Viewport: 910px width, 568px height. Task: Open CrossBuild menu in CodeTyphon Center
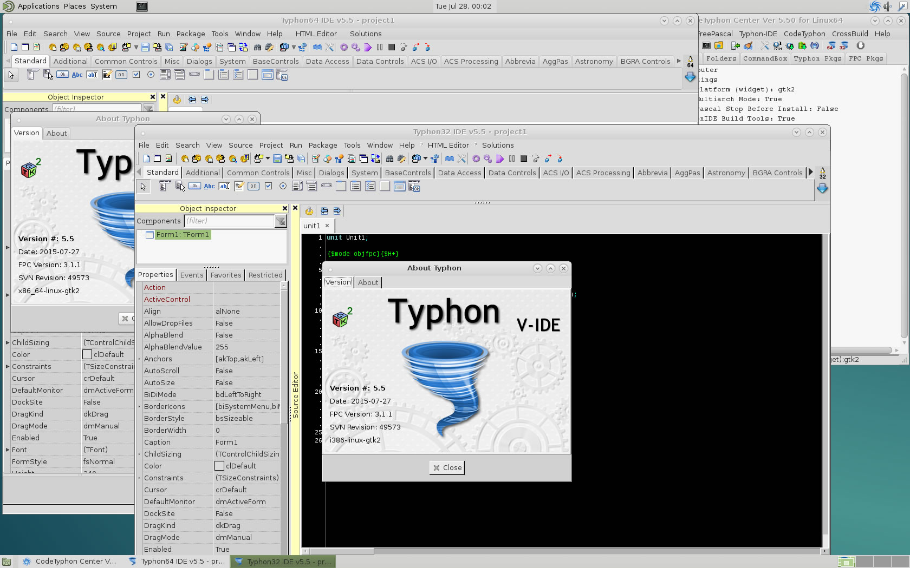click(850, 34)
